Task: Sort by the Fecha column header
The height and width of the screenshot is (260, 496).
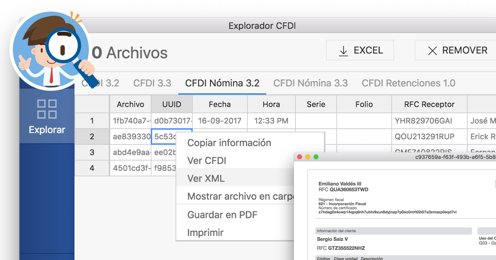Action: tap(219, 104)
